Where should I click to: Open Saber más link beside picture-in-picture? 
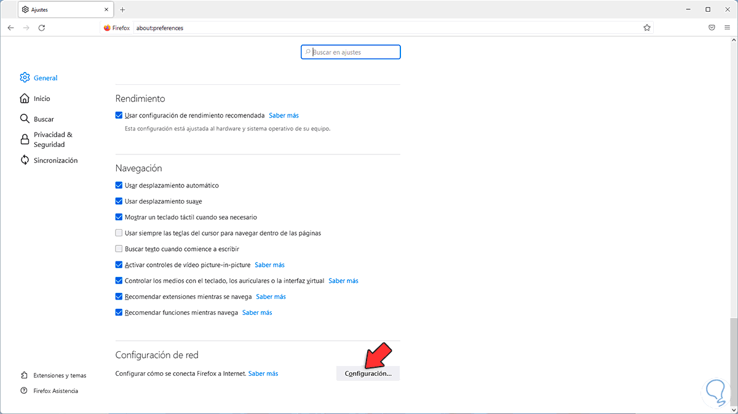pyautogui.click(x=269, y=265)
